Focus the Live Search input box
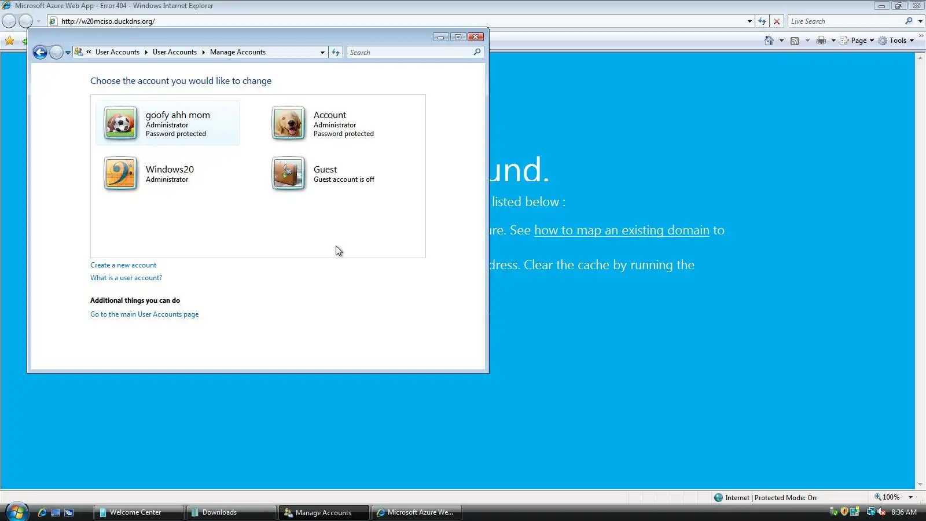Screen dimensions: 926x521 [x=846, y=21]
